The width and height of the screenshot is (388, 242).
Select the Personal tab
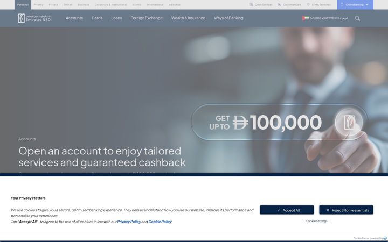[23, 5]
